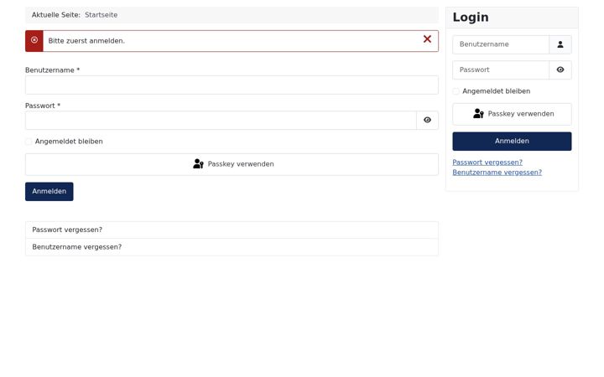The image size is (604, 377).
Task: Click the 'Aktuelle Seite:' breadcrumb label
Action: click(56, 15)
